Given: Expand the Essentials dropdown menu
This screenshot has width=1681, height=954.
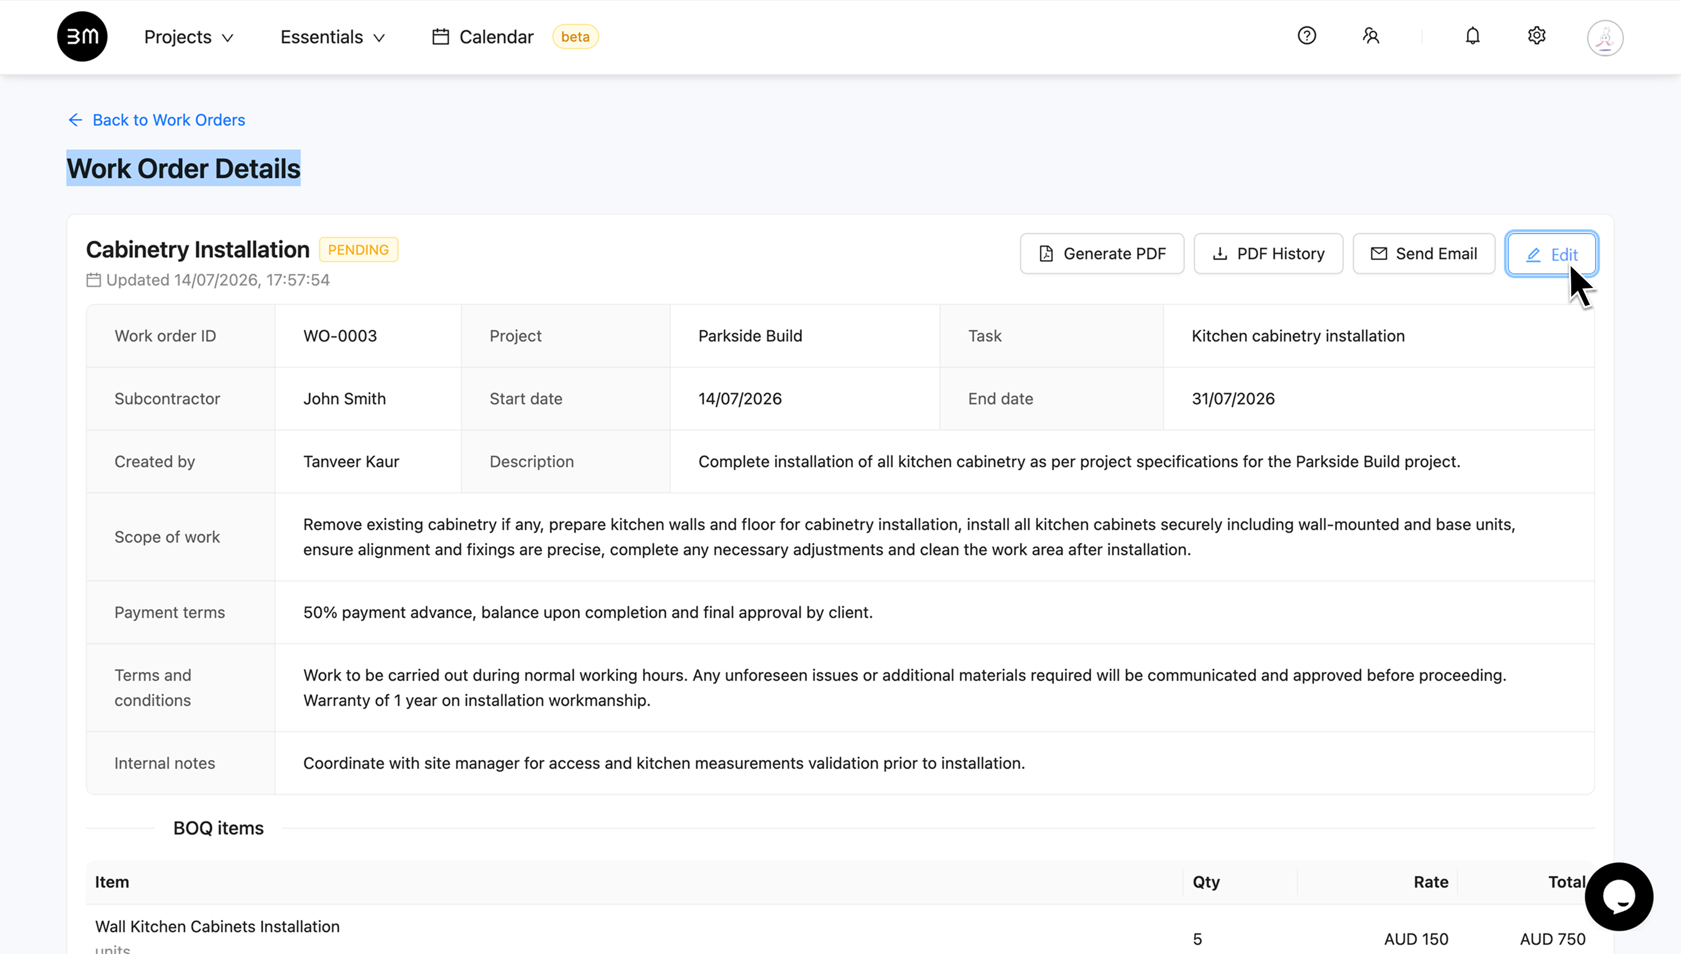Looking at the screenshot, I should tap(332, 37).
